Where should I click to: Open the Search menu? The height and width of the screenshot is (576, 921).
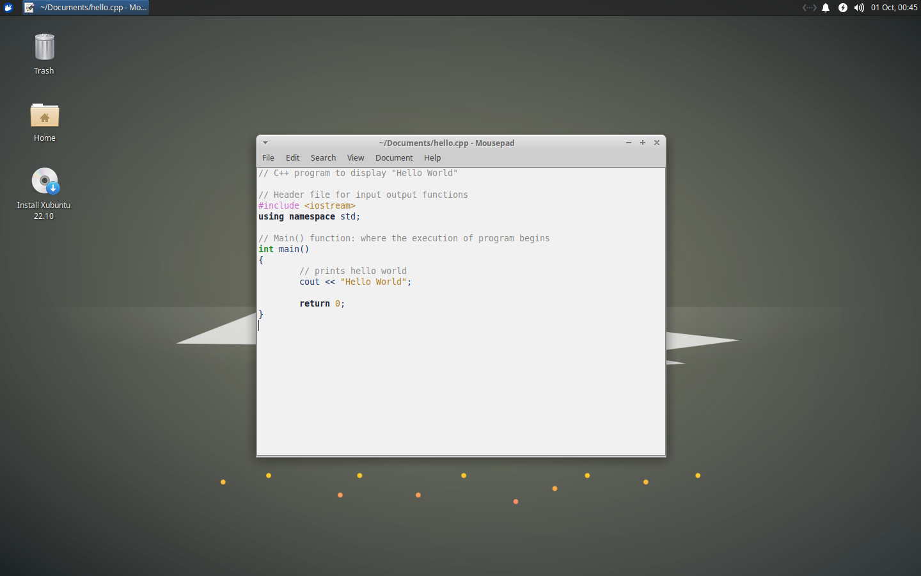323,157
